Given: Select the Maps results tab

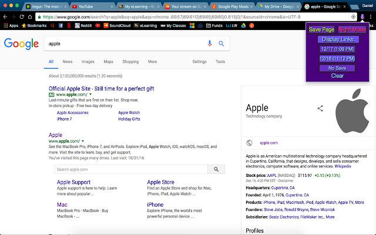Looking at the screenshot, I should pyautogui.click(x=108, y=62).
